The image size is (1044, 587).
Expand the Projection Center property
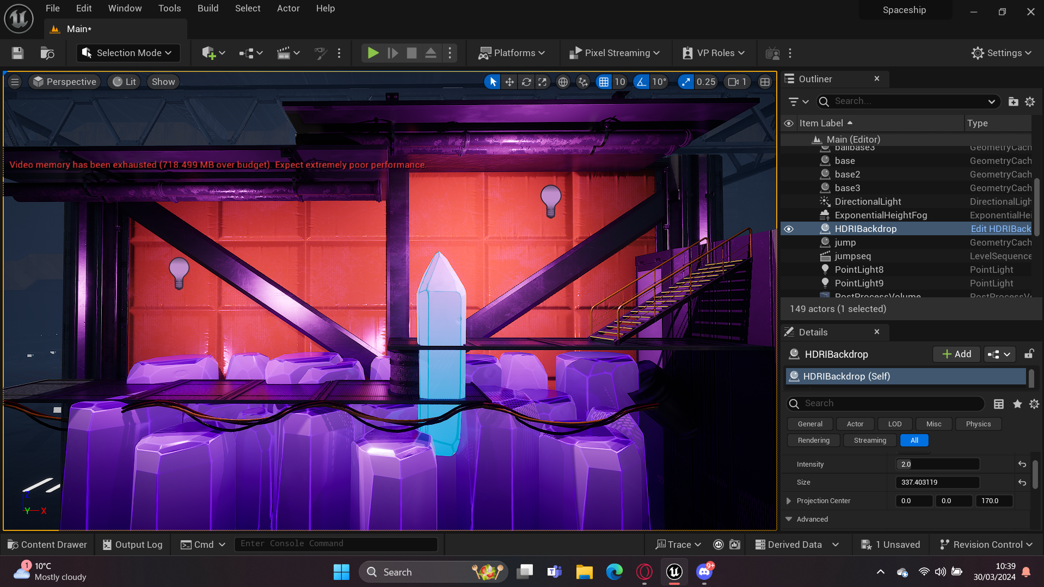[789, 501]
